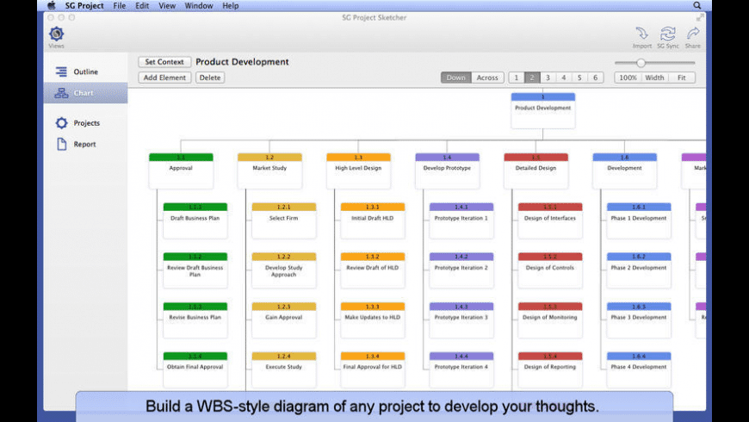
Task: Set chart direction to Across
Action: (x=487, y=78)
